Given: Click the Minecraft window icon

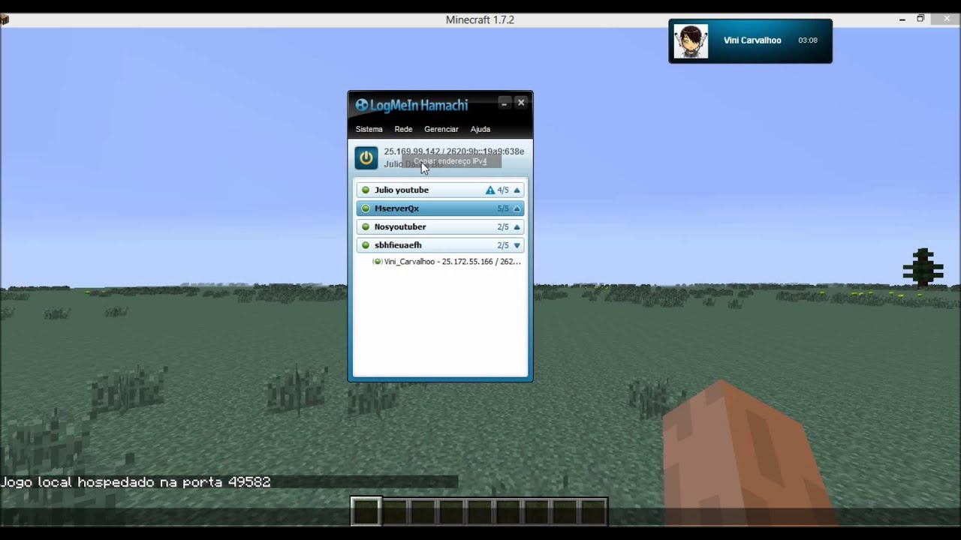Looking at the screenshot, I should tap(4, 19).
